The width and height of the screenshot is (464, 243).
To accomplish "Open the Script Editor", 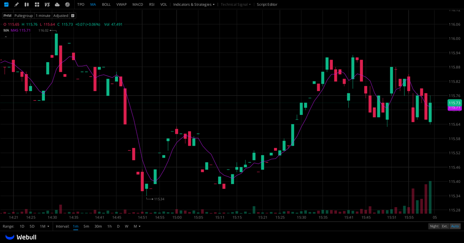I will click(x=267, y=4).
